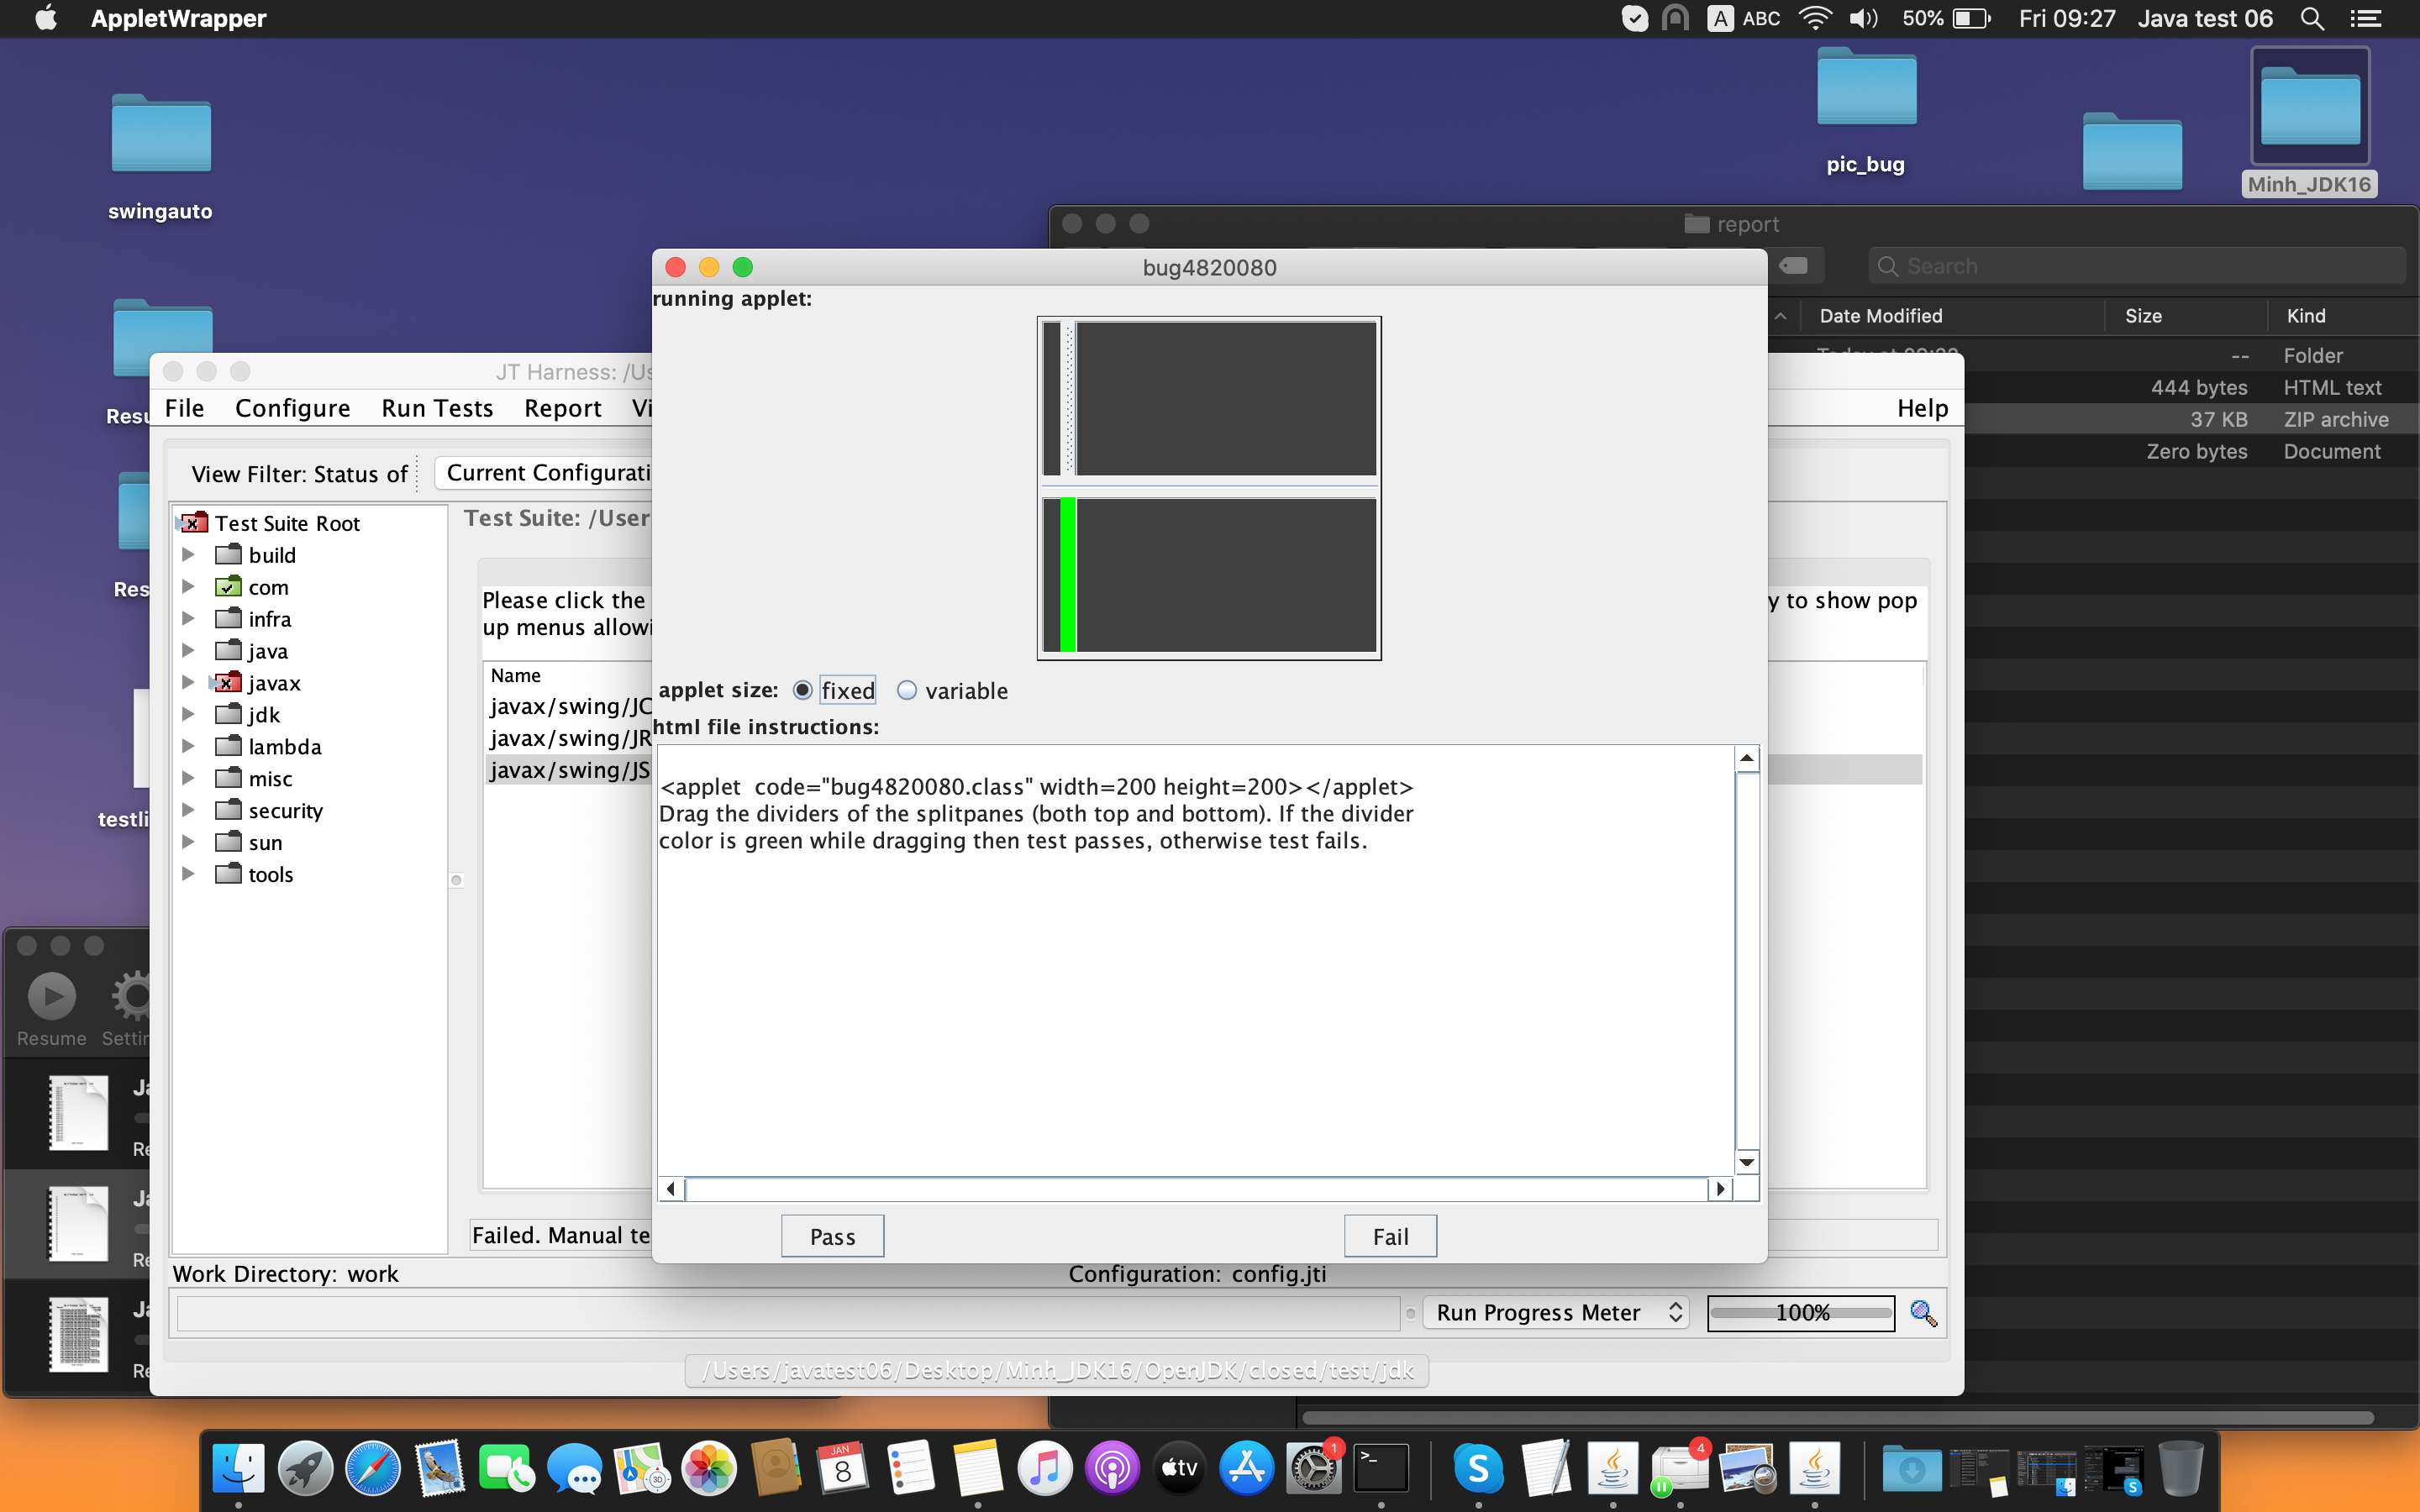2420x1512 pixels.
Task: Click the instructions scrollbar down arrow
Action: click(1746, 1162)
